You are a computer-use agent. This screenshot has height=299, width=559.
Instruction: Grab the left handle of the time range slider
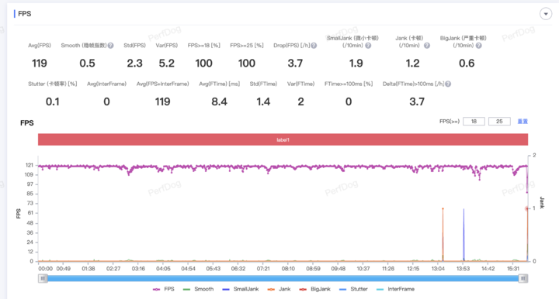[43, 278]
